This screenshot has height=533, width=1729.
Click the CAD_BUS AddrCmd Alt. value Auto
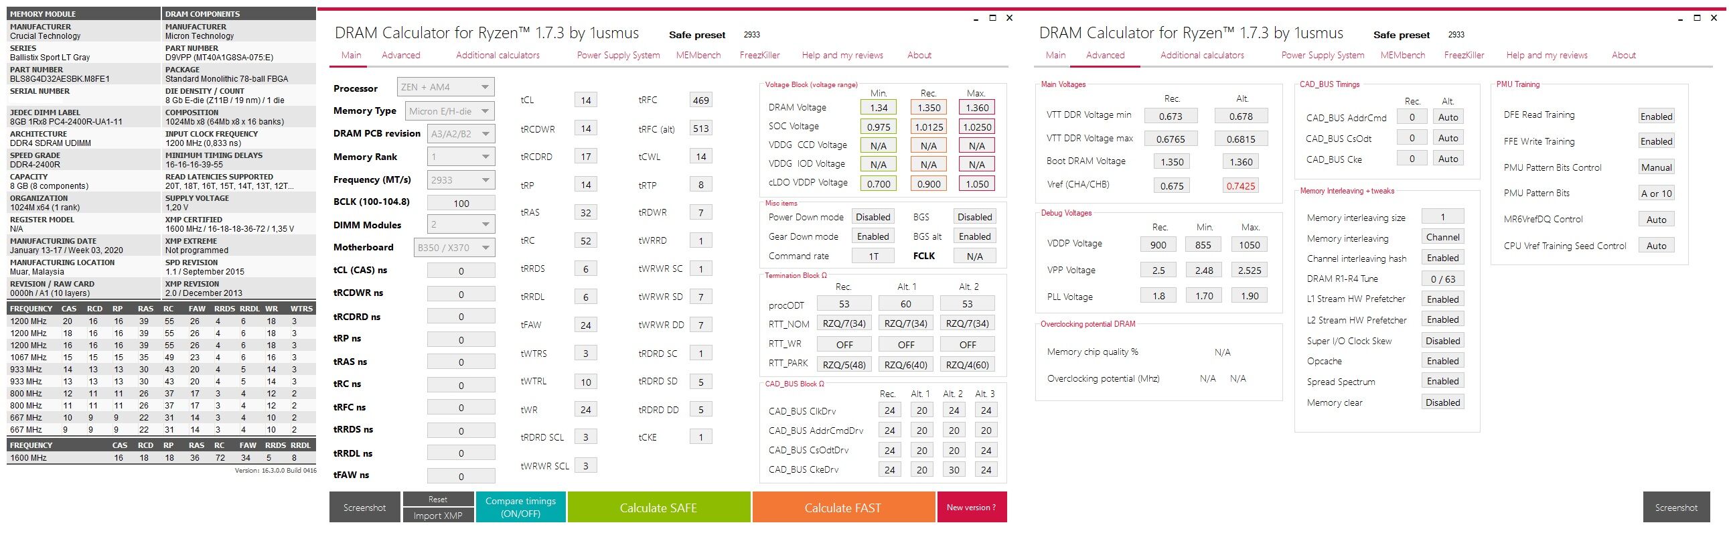tap(1448, 117)
